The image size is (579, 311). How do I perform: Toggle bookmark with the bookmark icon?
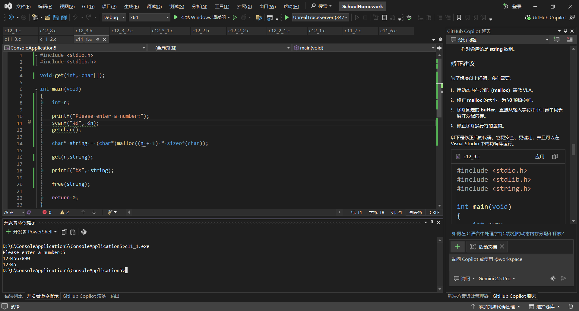pyautogui.click(x=459, y=18)
